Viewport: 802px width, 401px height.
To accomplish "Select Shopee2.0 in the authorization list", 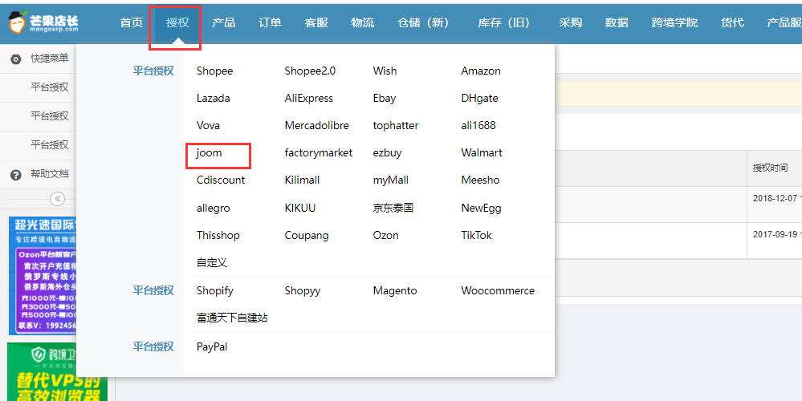I will (x=310, y=71).
